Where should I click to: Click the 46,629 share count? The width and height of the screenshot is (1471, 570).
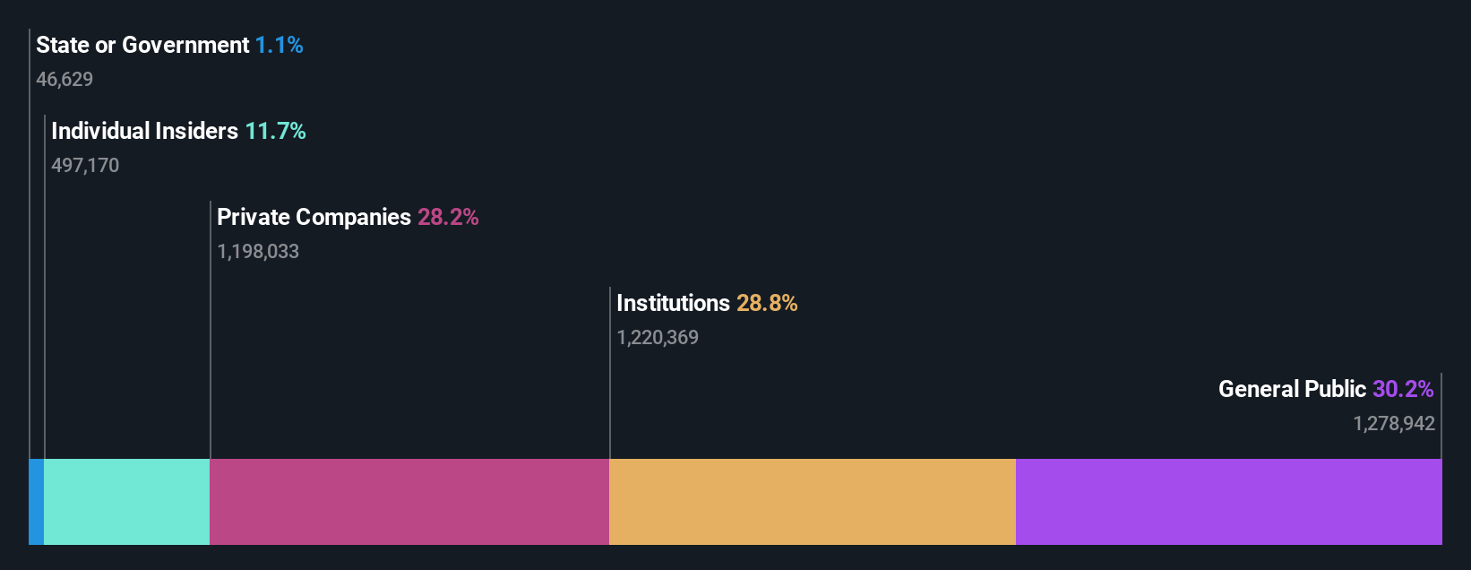[65, 79]
